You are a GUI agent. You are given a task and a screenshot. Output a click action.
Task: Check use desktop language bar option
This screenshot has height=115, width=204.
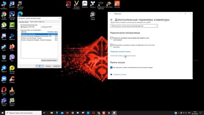pos(111,45)
